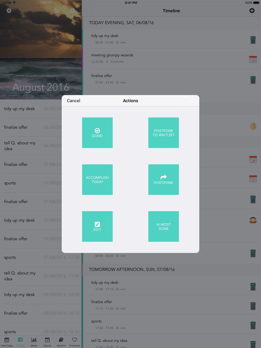Click the add plus icon in Timeline header
261x348 pixels.
[252, 11]
